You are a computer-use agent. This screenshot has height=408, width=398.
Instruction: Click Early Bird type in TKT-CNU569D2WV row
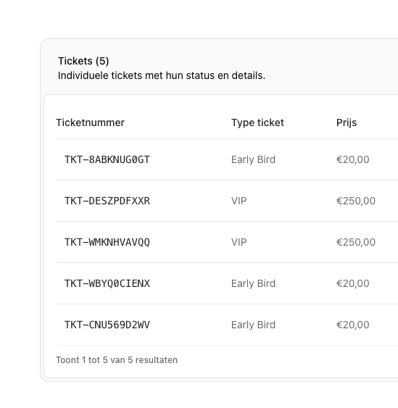click(x=253, y=325)
